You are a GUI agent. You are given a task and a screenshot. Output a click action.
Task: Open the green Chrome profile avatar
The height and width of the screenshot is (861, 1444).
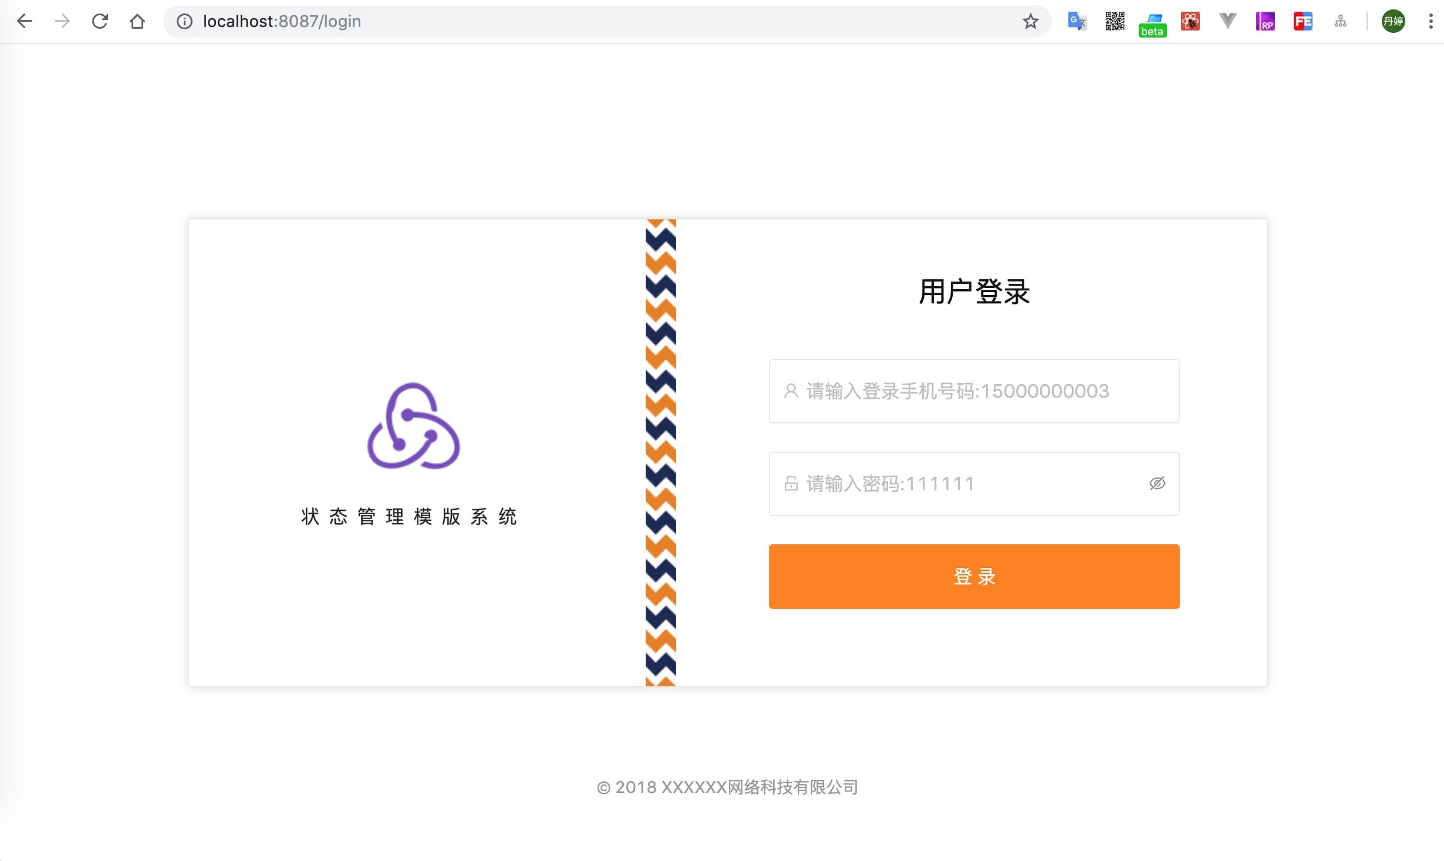[x=1393, y=22]
